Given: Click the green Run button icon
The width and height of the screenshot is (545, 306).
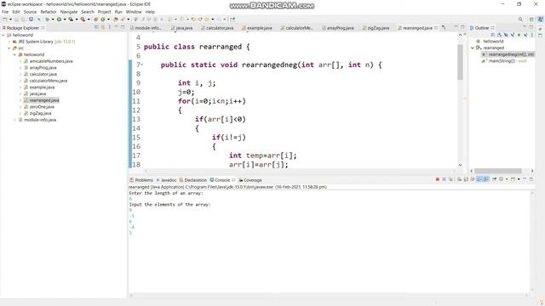Looking at the screenshot, I should [59, 20].
